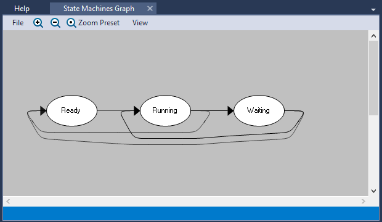Viewport: 382px width, 222px height.
Task: Click the vertical scrollbar down arrow
Action: coord(373,191)
